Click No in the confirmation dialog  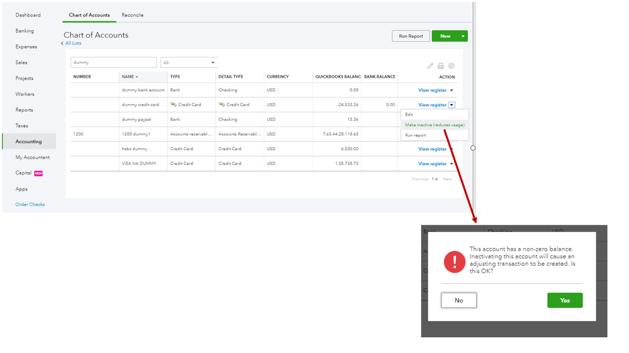tap(459, 300)
